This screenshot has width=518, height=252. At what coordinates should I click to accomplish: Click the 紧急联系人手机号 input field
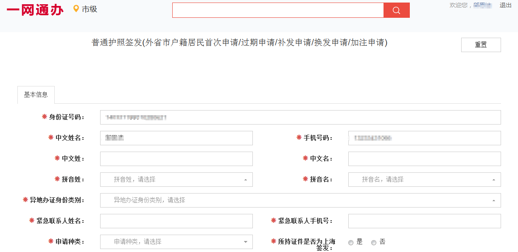[424, 221]
